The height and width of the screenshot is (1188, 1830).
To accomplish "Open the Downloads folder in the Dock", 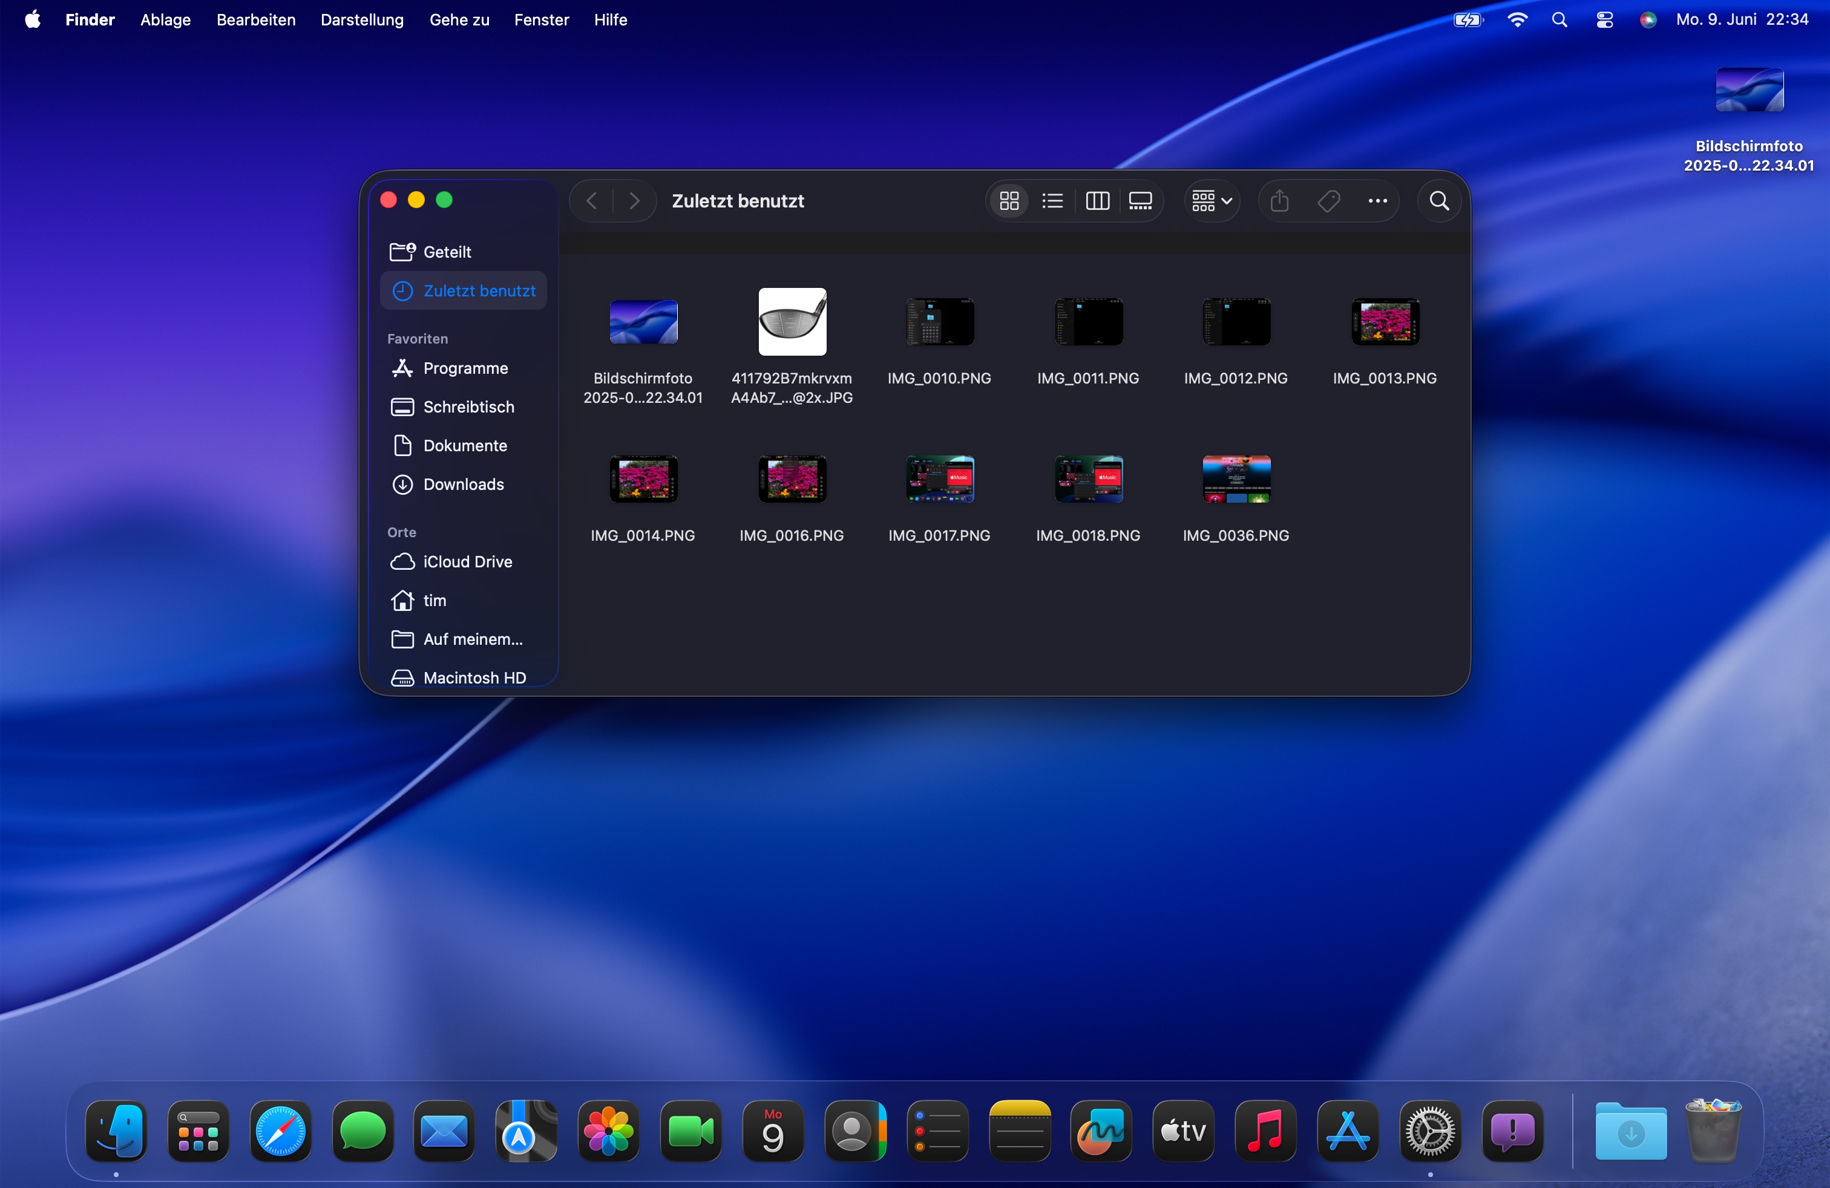I will tap(1631, 1131).
